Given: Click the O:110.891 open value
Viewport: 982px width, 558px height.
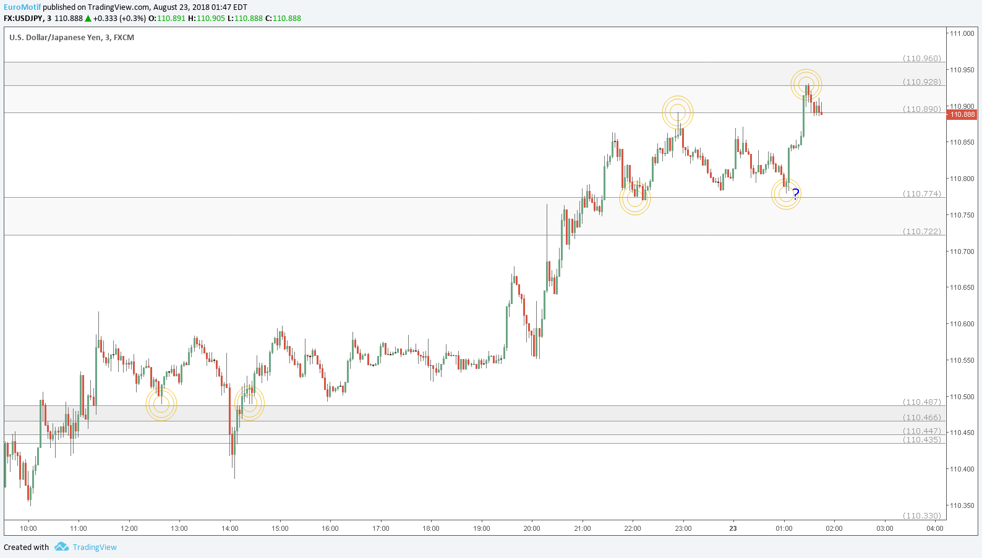Looking at the screenshot, I should [x=167, y=18].
